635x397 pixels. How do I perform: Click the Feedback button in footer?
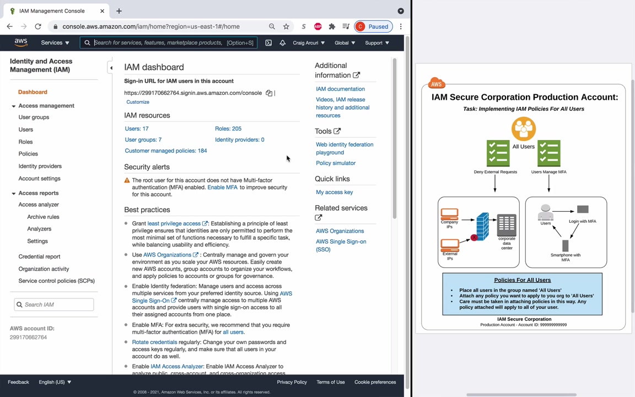pos(18,382)
